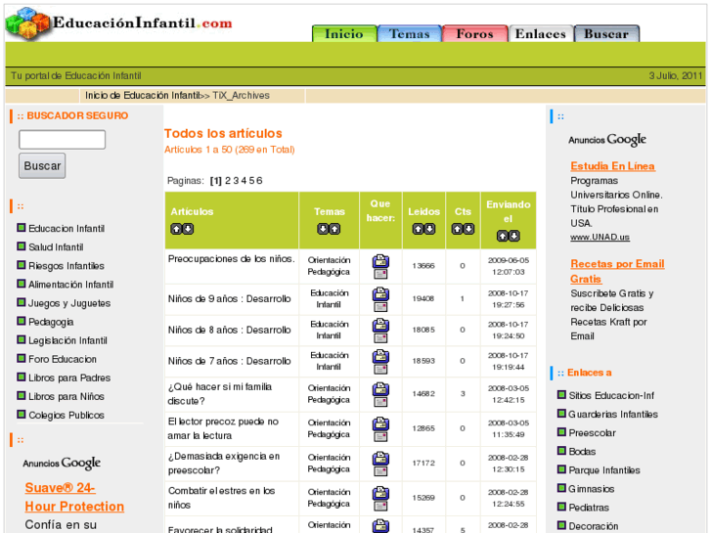Open the Inicio tab

coord(344,33)
